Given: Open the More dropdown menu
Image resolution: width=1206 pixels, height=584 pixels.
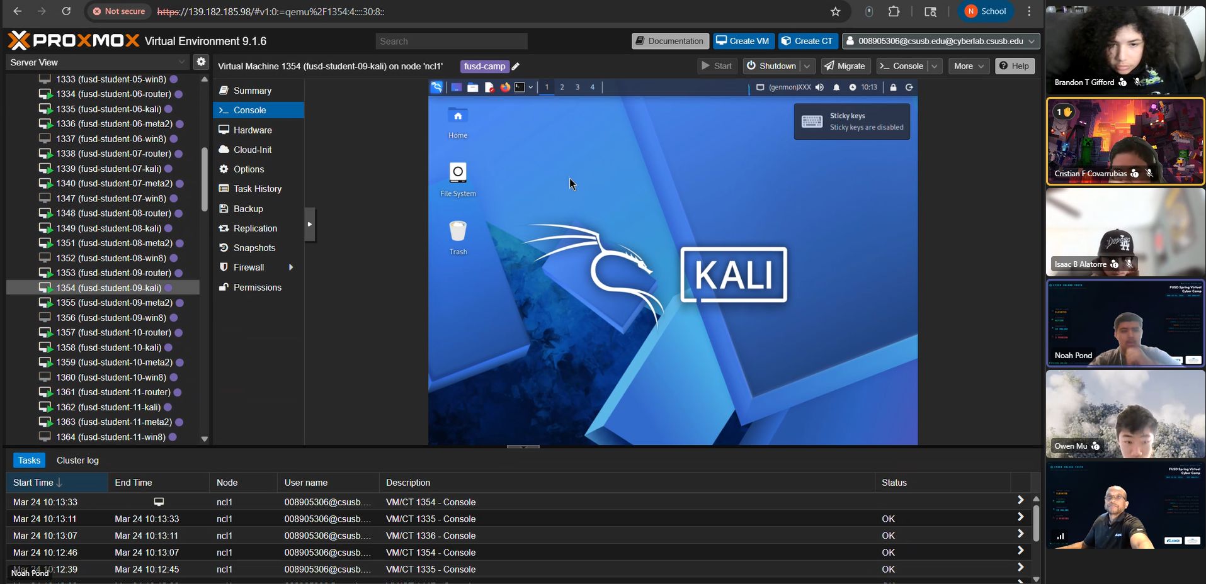Looking at the screenshot, I should point(969,66).
